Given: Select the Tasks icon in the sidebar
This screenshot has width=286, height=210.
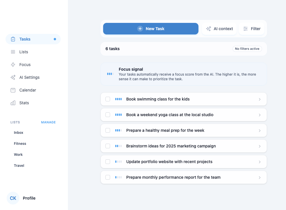Looking at the screenshot, I should 13,39.
